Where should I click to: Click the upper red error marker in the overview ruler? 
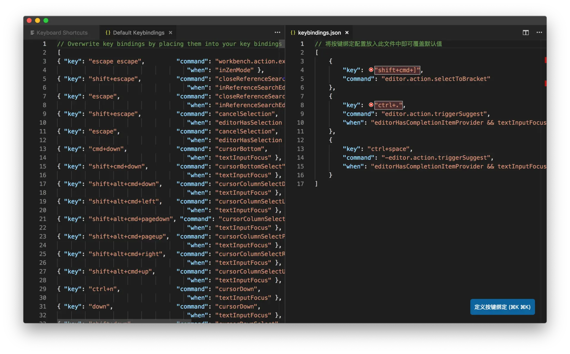point(545,60)
